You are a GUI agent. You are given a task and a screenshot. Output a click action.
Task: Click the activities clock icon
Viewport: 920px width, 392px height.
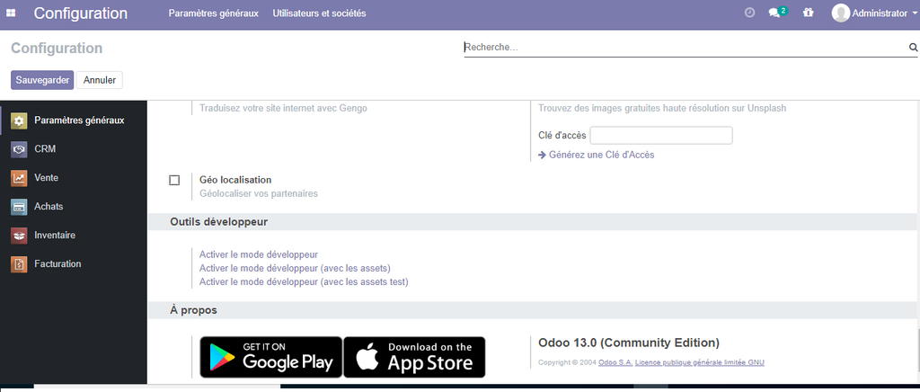(750, 13)
